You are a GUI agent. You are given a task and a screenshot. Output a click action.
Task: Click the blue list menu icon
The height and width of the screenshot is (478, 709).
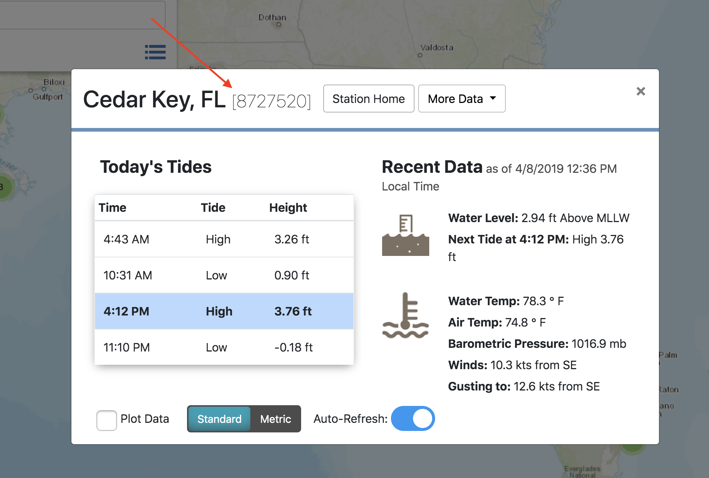tap(155, 52)
